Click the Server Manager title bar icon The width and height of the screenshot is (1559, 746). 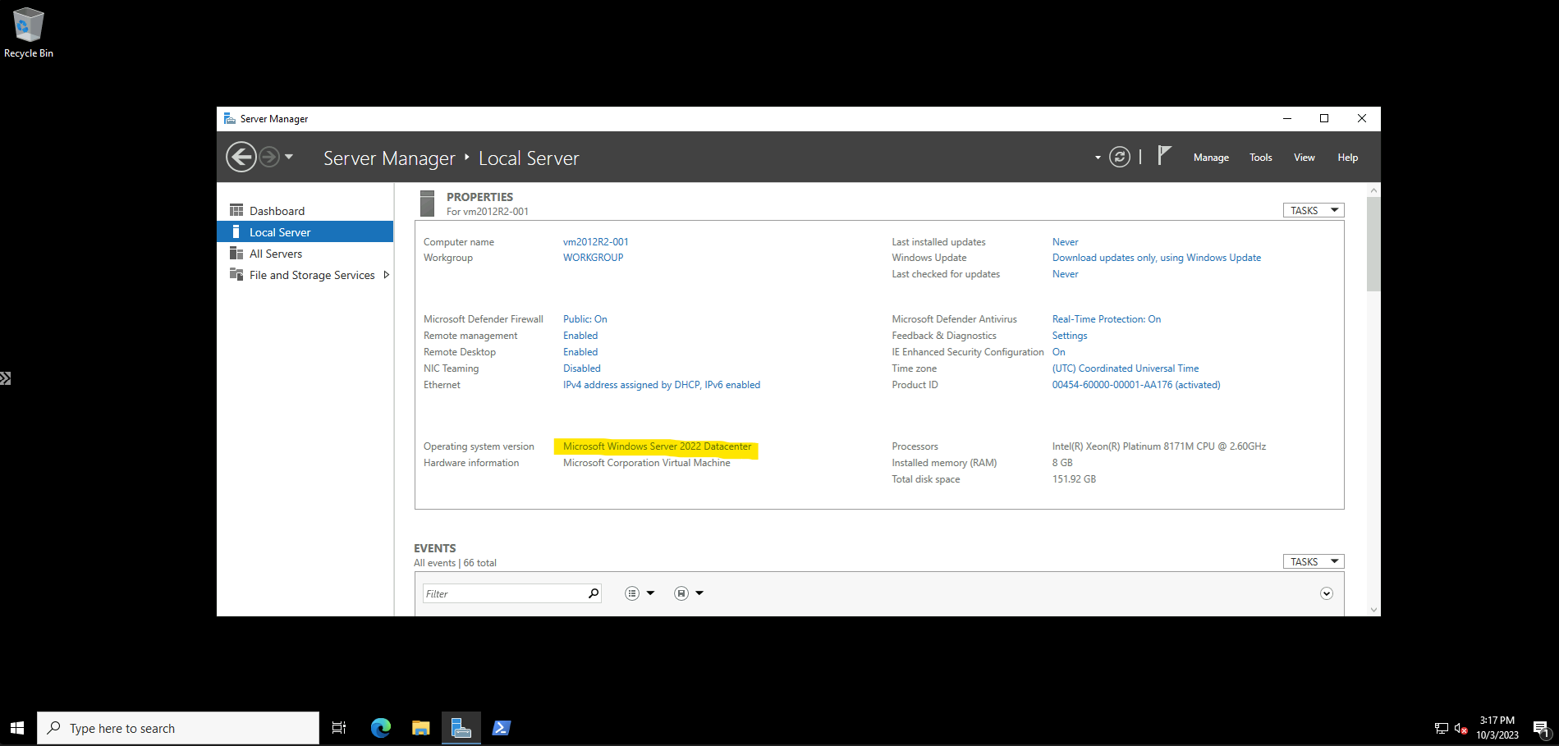[x=230, y=119]
